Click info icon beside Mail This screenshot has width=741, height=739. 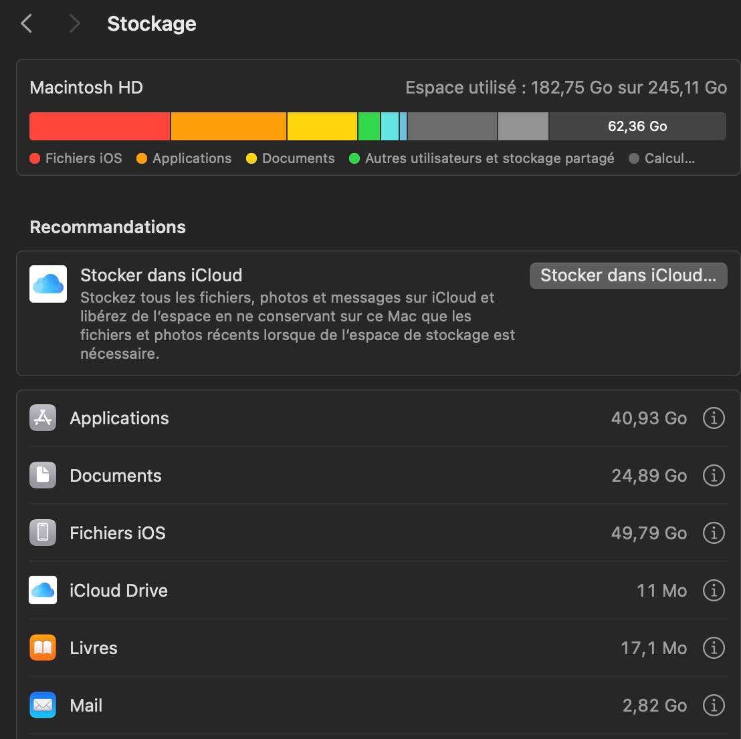(x=714, y=706)
